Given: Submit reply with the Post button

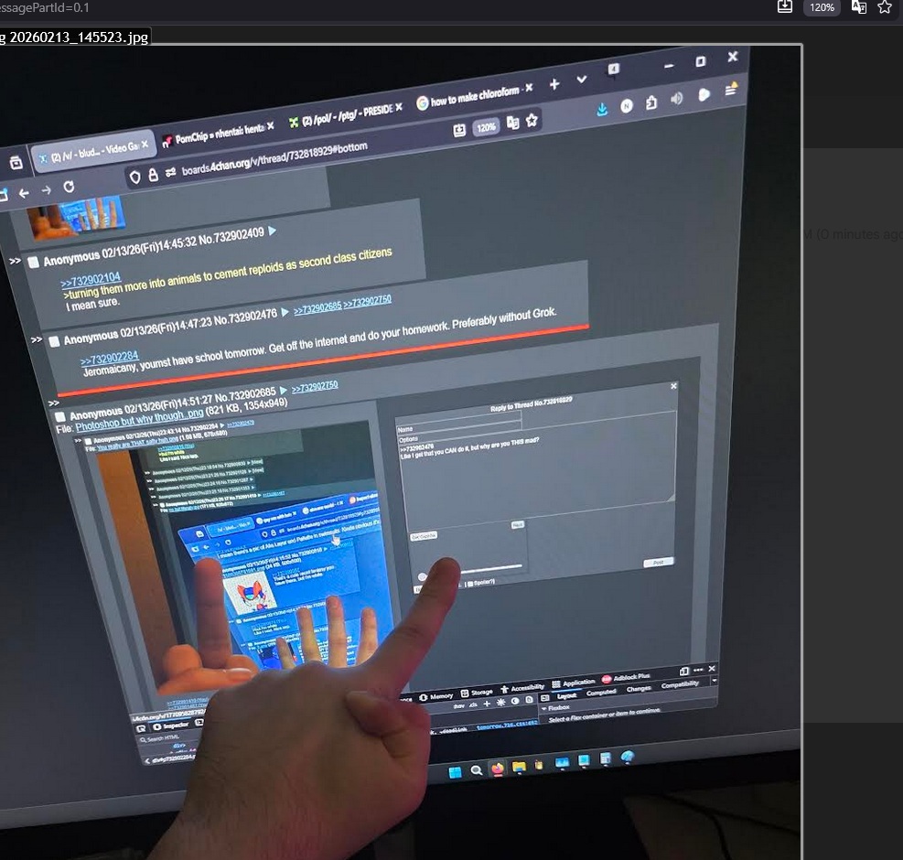Looking at the screenshot, I should click(658, 562).
